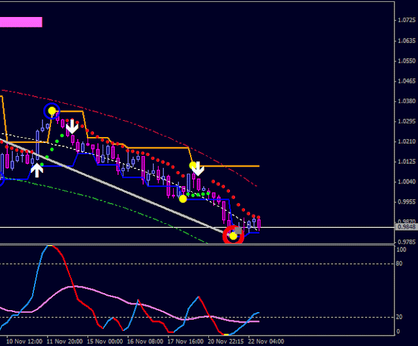Click the 1.0040 price axis label
Viewport: 418px width, 346px height.
click(406, 181)
